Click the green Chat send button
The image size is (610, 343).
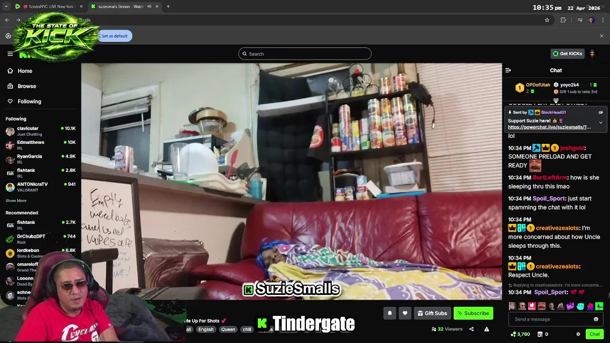(x=594, y=334)
